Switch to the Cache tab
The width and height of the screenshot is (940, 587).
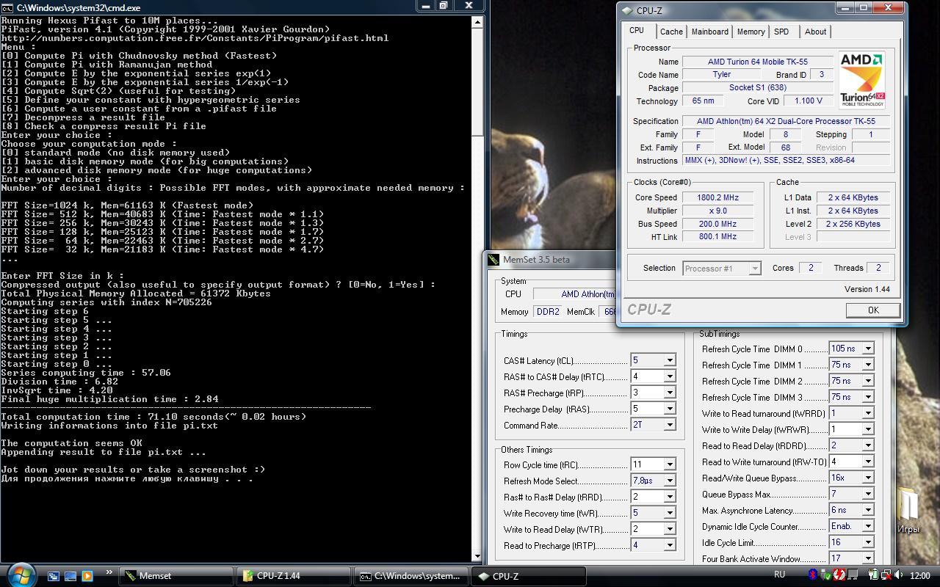point(671,32)
